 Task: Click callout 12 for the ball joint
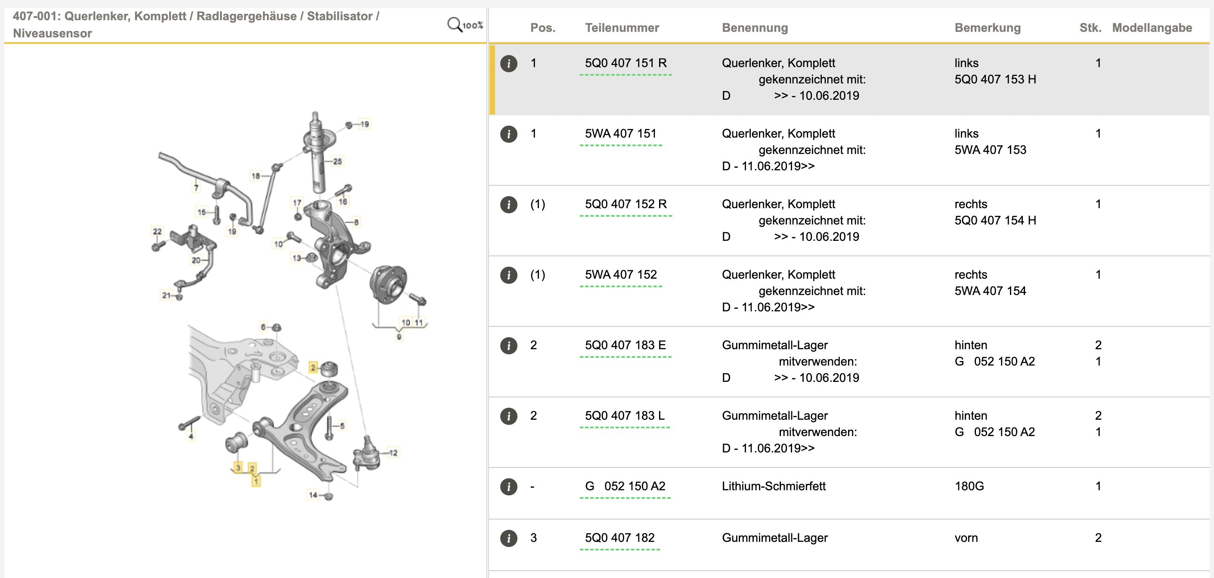[393, 453]
